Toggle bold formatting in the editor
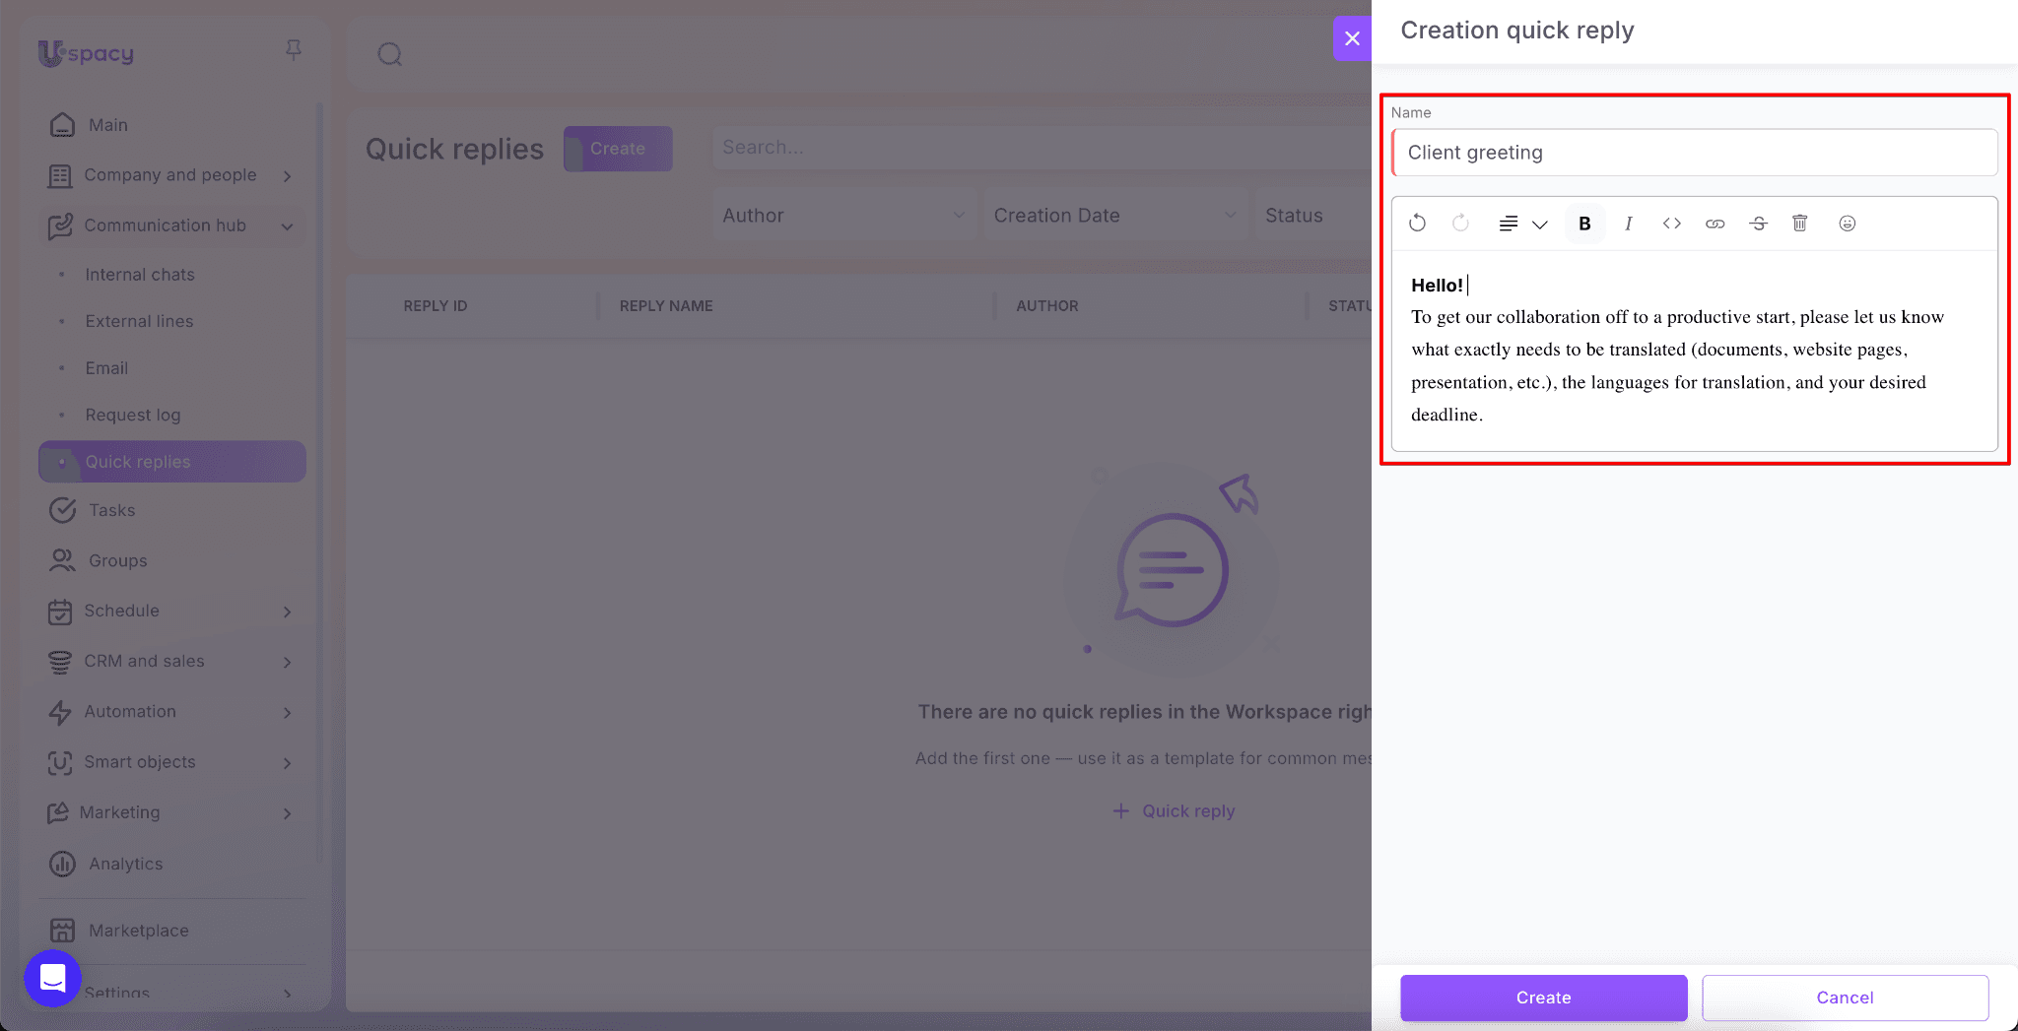 click(1584, 224)
